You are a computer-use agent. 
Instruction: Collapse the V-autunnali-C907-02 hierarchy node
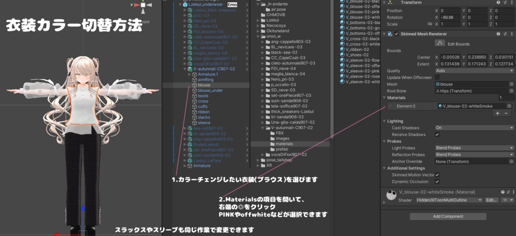click(x=184, y=69)
